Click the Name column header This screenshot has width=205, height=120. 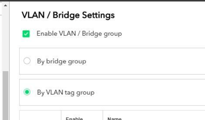(x=114, y=118)
